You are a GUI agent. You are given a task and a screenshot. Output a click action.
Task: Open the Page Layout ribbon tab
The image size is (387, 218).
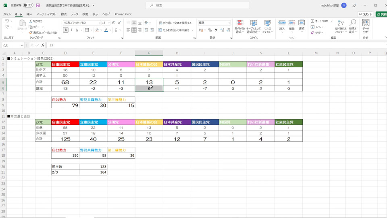pos(46,14)
